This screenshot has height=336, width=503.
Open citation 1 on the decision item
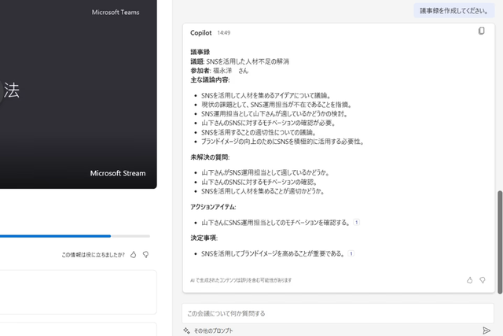(x=351, y=253)
